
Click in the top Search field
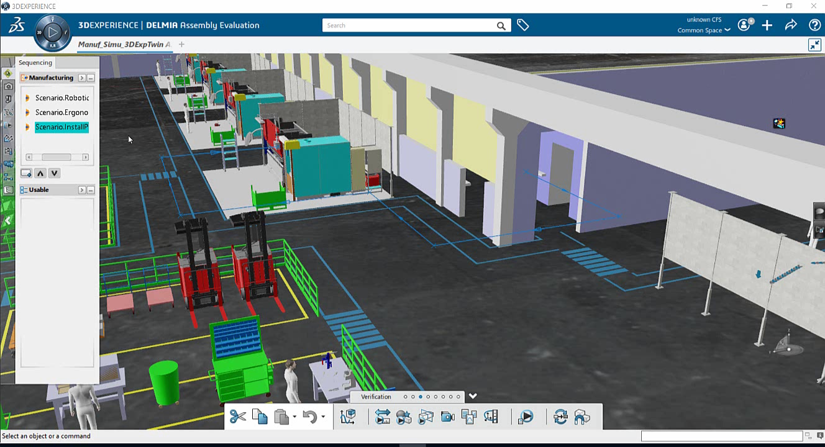point(410,25)
